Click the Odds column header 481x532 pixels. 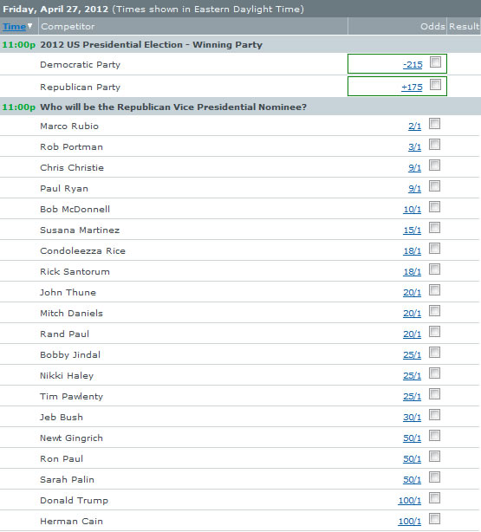432,27
